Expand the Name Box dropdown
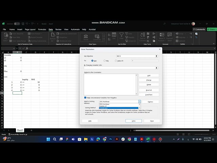Viewport: 217px width, 163px height. (14, 48)
